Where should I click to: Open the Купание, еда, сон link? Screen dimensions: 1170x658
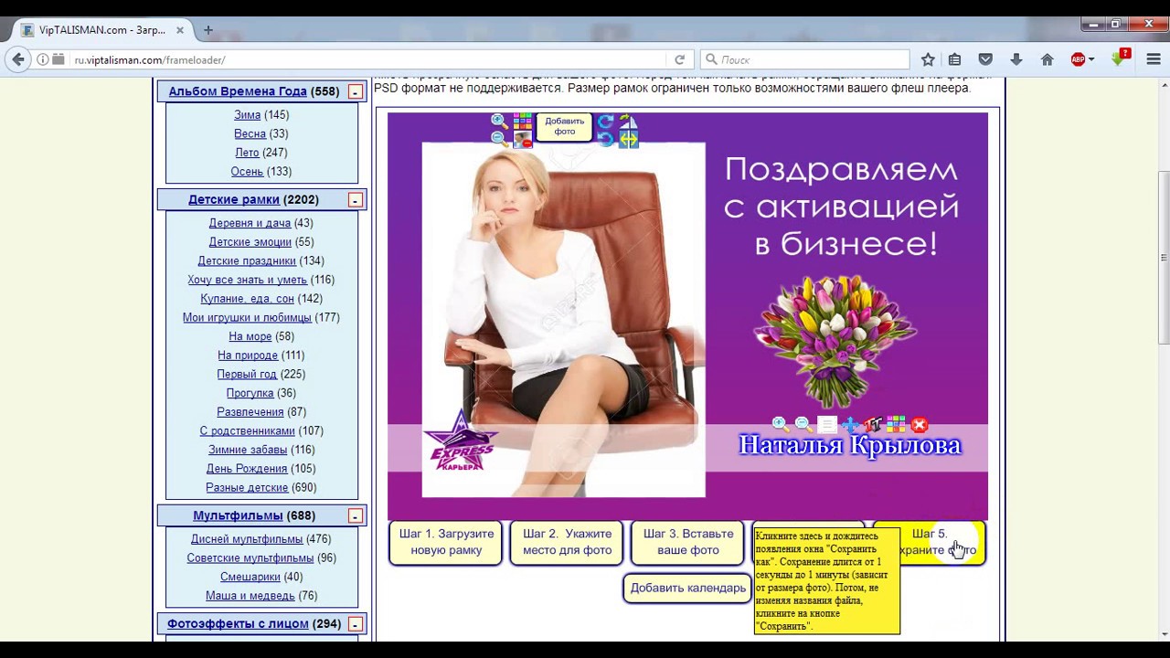247,299
